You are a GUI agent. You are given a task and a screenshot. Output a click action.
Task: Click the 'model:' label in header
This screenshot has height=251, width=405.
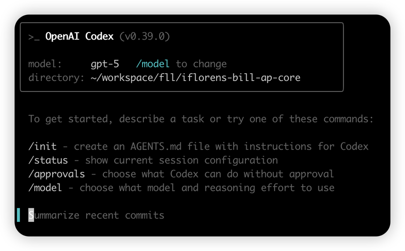click(x=45, y=64)
